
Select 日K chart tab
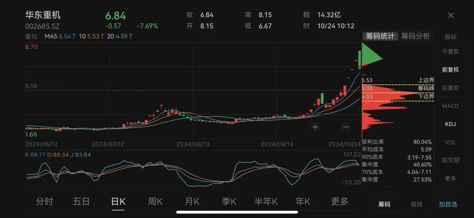point(118,201)
